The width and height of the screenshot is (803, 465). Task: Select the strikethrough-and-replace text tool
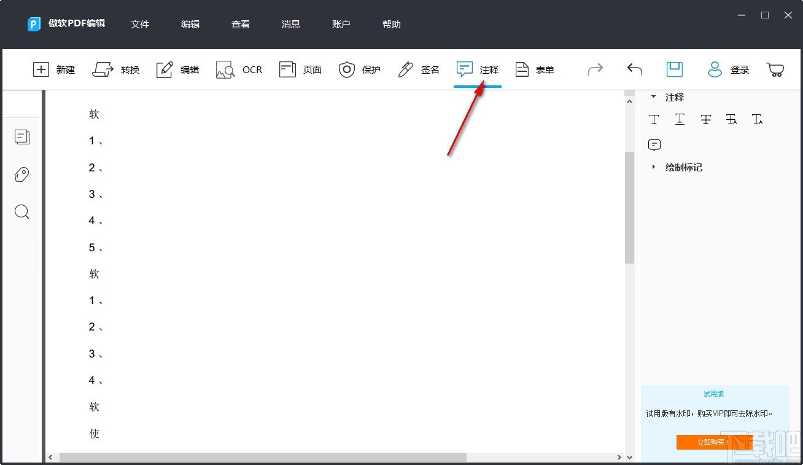click(731, 119)
